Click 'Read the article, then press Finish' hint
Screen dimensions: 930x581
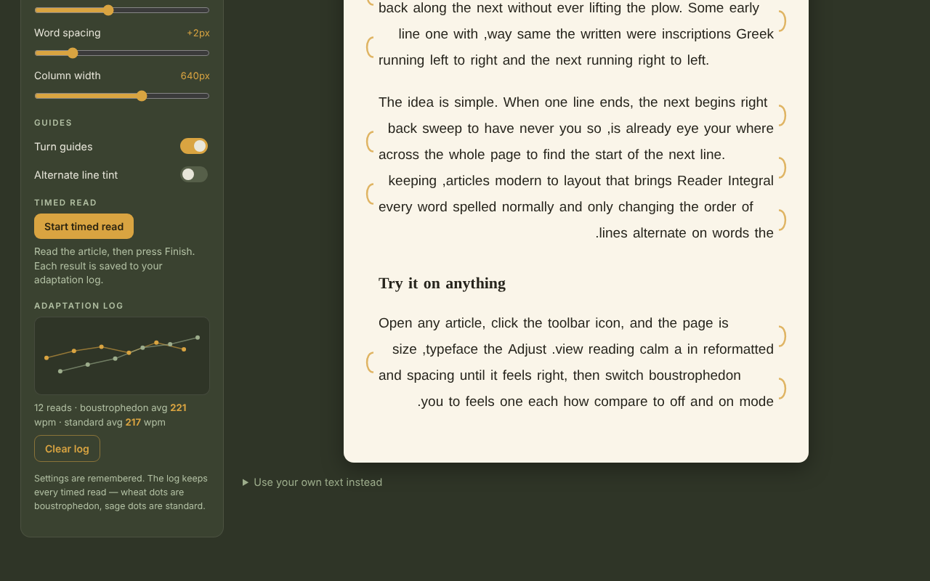(115, 266)
